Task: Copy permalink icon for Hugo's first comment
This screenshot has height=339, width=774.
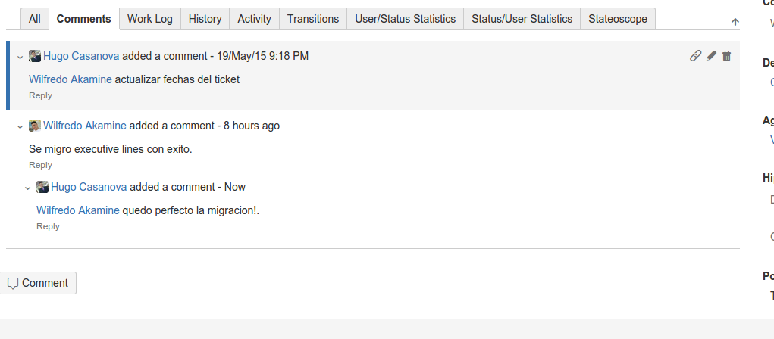Action: [695, 56]
